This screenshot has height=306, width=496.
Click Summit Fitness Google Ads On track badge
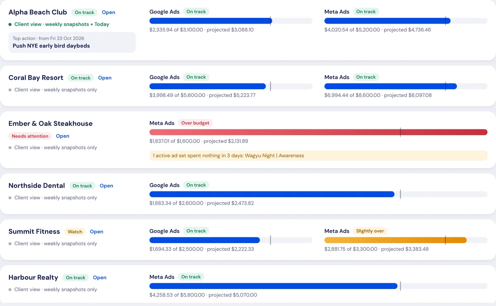click(196, 231)
